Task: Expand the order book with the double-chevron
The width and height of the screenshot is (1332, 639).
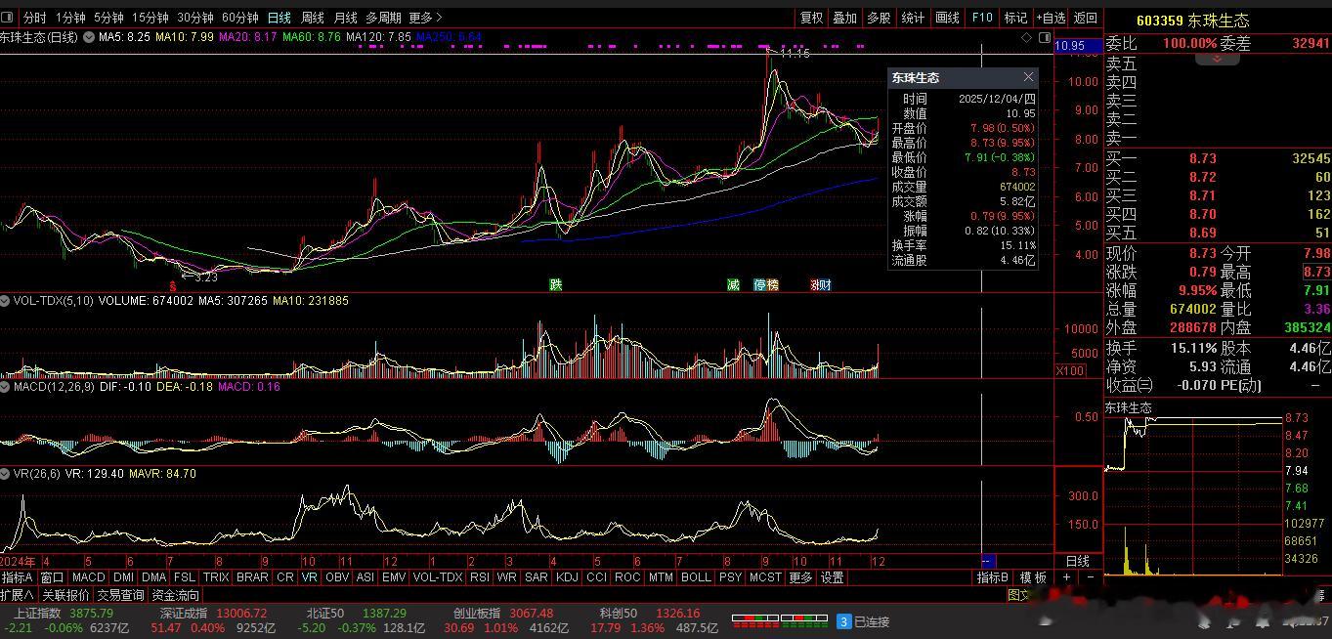Action: 1218,59
